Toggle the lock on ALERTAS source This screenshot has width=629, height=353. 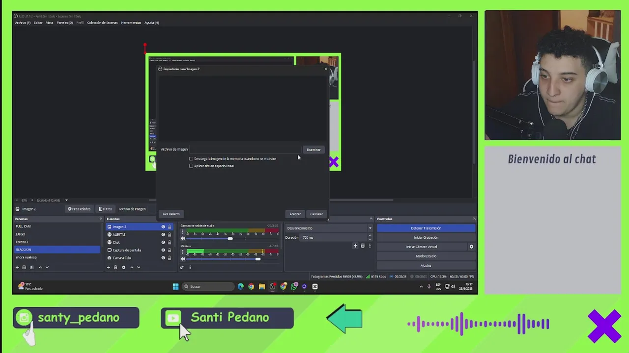[170, 234]
